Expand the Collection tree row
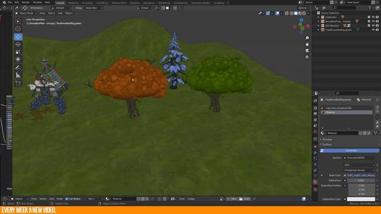The height and width of the screenshot is (214, 381). pos(318,17)
